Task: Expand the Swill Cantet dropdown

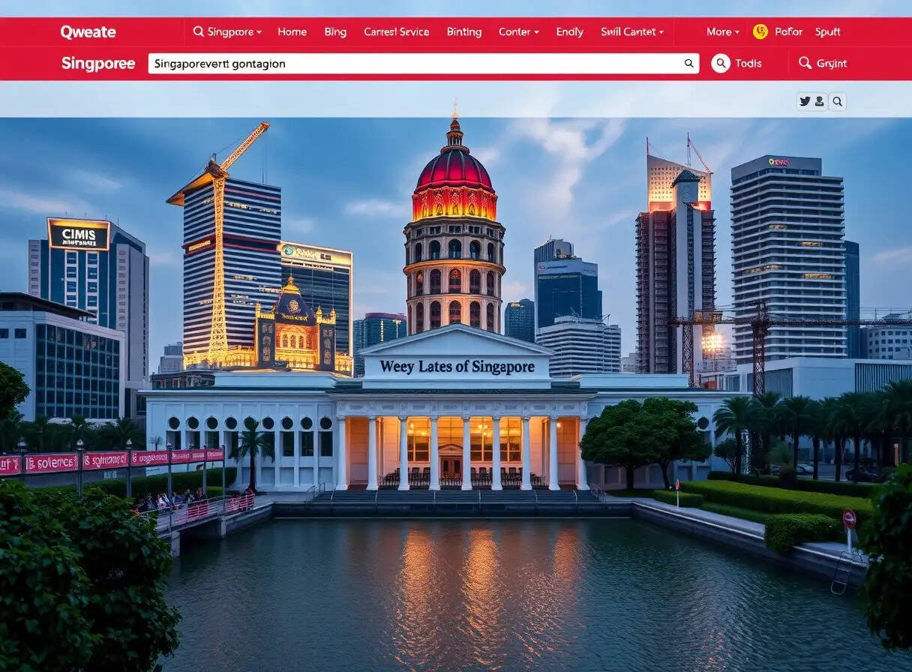Action: pos(632,31)
